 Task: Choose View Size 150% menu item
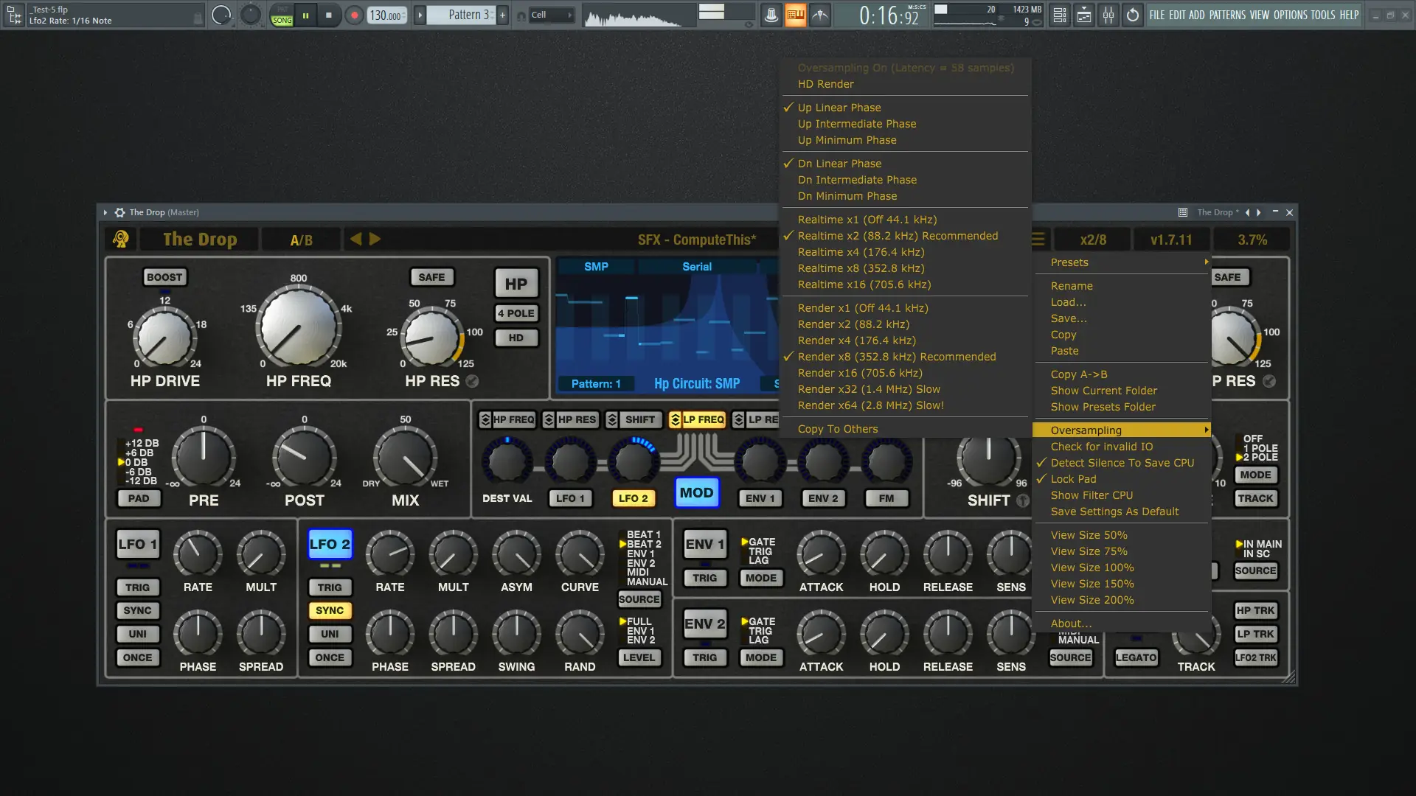(x=1092, y=584)
